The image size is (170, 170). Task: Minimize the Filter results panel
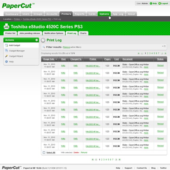click(163, 46)
